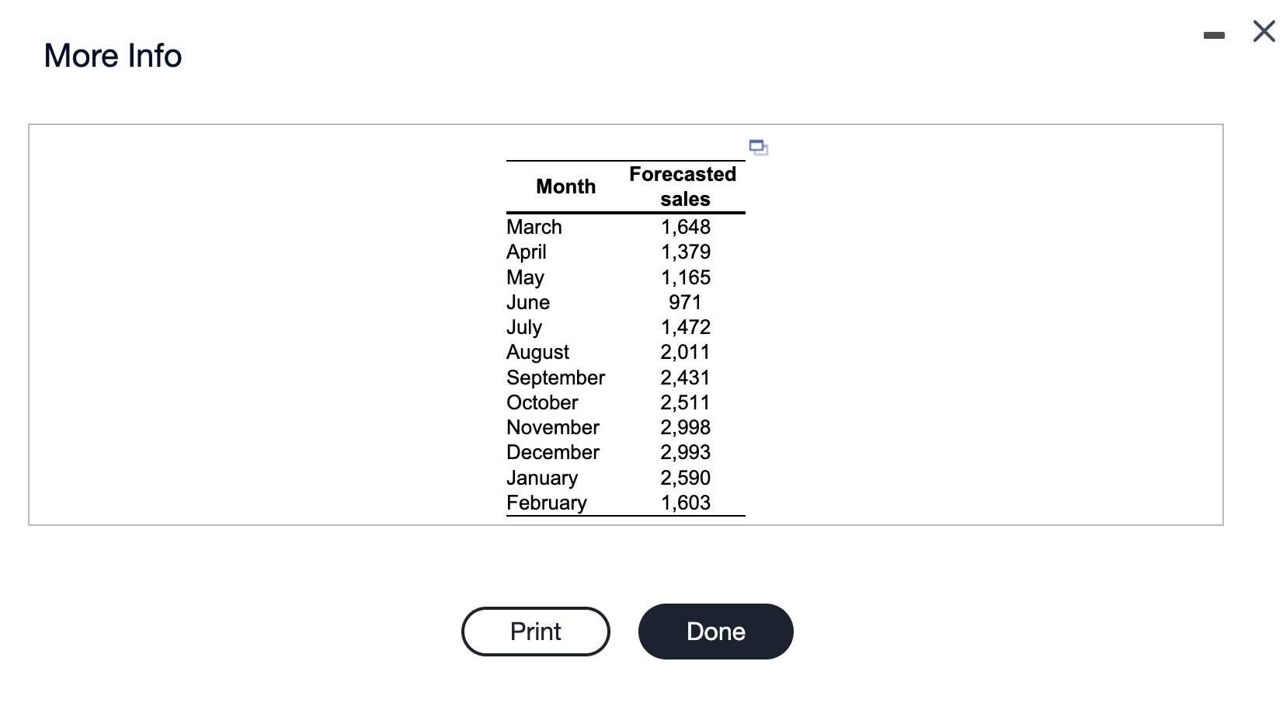Select the April sales value 1,379
The image size is (1283, 710).
point(685,252)
